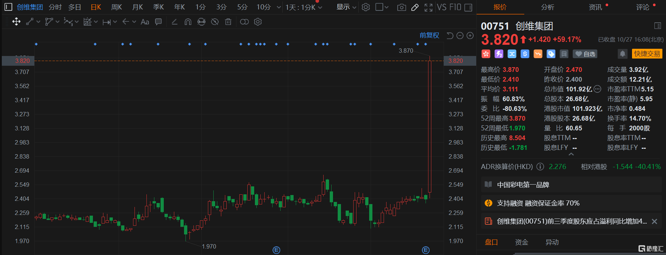Take a chart screenshot with camera icon
The image size is (666, 255).
(401, 7)
